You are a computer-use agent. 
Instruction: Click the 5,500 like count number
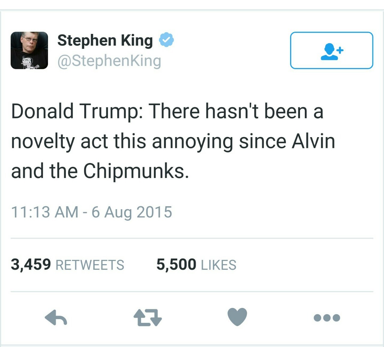(176, 264)
